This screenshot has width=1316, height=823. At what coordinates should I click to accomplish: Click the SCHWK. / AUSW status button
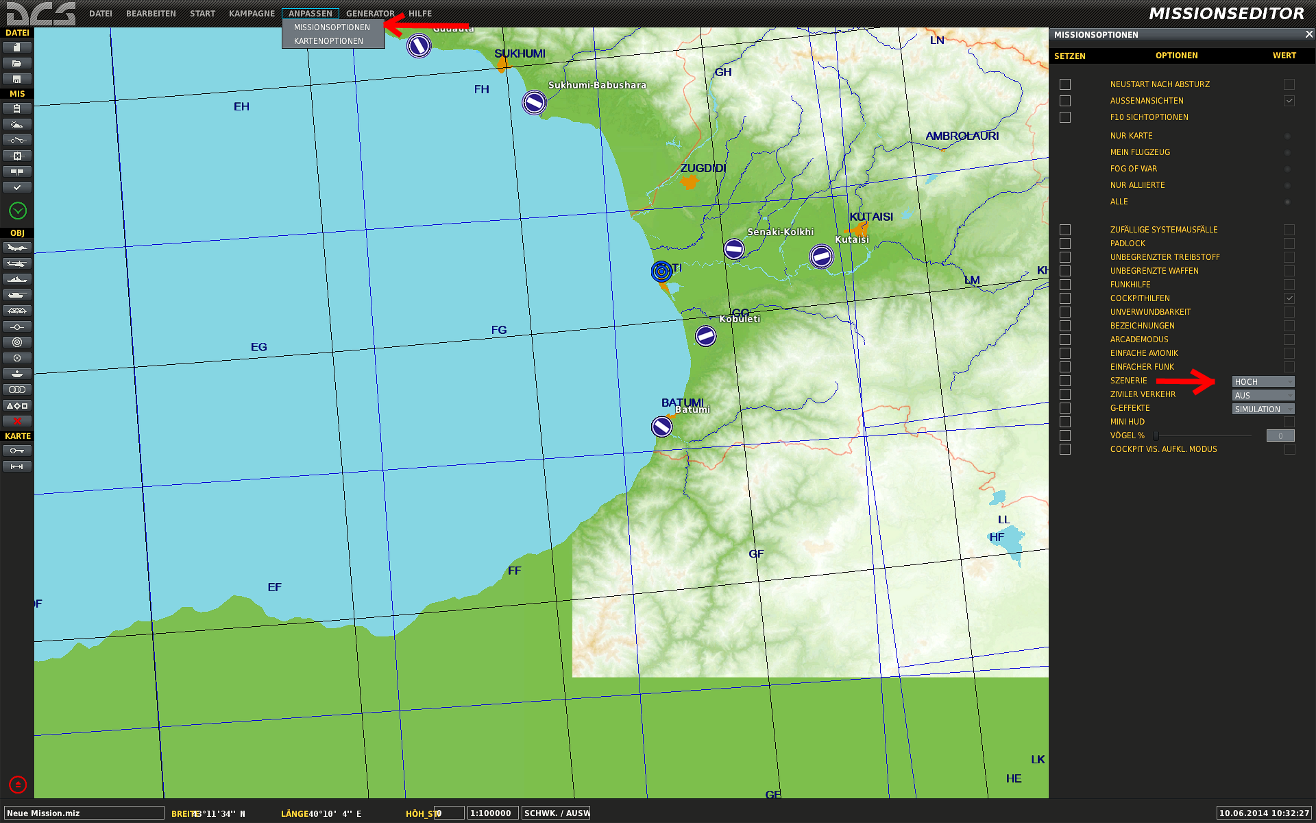tap(556, 813)
